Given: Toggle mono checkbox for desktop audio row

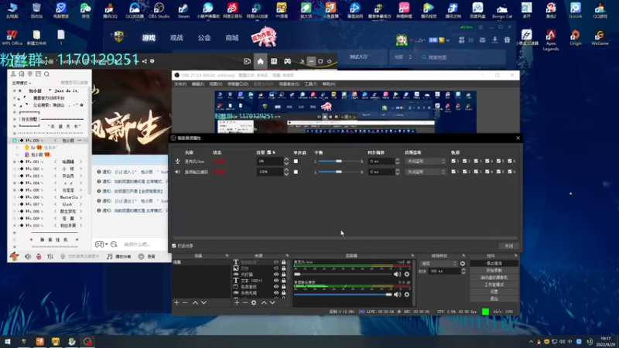Looking at the screenshot, I should [x=296, y=172].
